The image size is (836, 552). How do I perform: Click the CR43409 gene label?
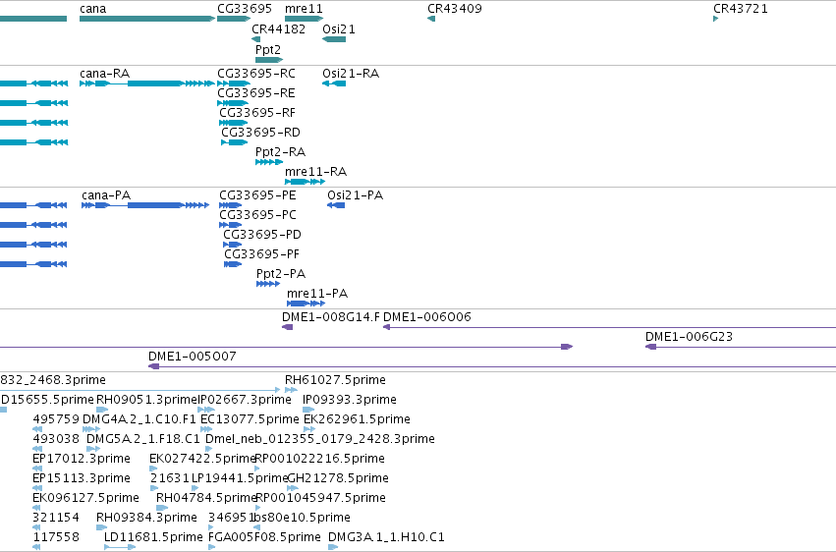[x=454, y=9]
